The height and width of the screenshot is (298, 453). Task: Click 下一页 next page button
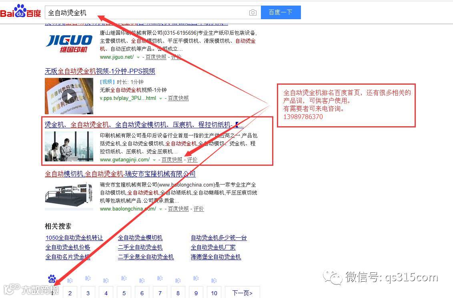243,292
